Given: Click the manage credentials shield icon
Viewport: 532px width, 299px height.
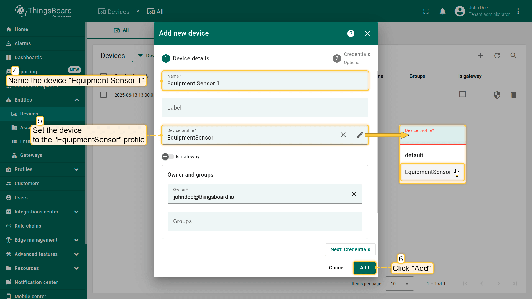Looking at the screenshot, I should tap(497, 95).
